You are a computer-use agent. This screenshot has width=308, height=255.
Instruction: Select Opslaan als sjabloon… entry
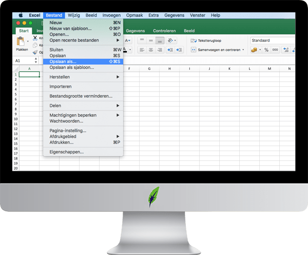tap(83, 67)
